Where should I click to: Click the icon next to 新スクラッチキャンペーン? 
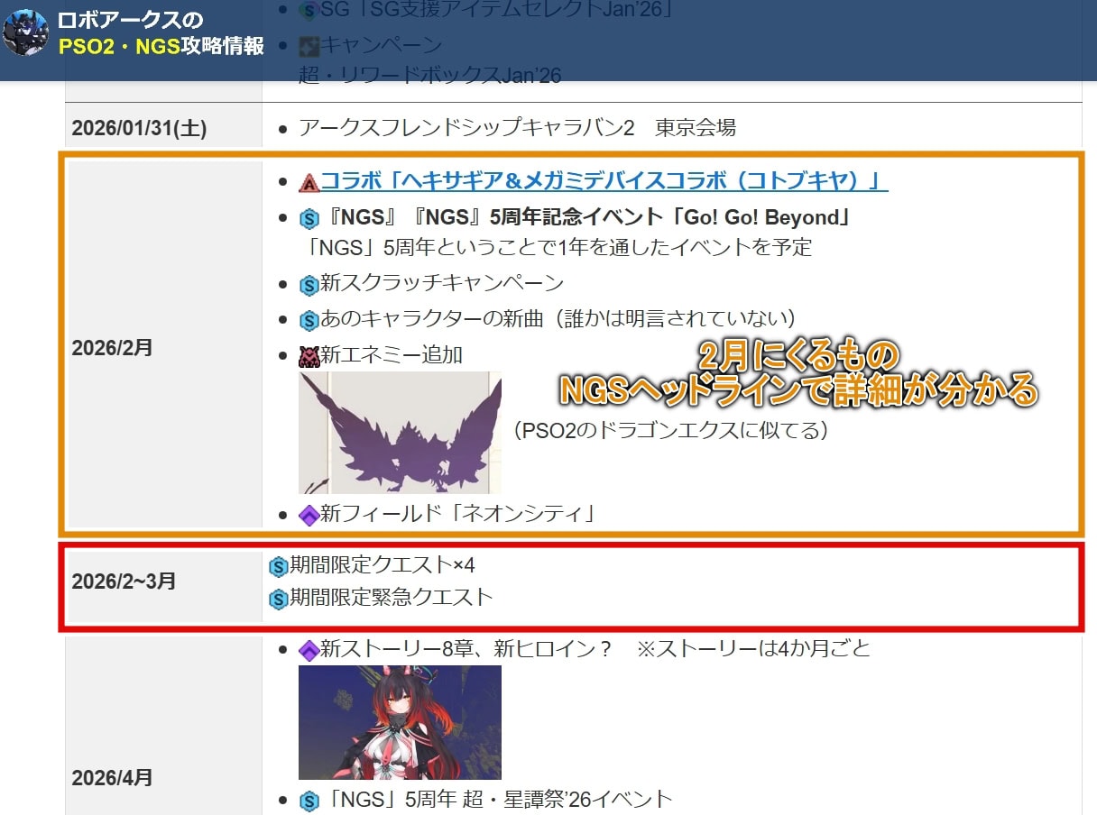coord(309,284)
